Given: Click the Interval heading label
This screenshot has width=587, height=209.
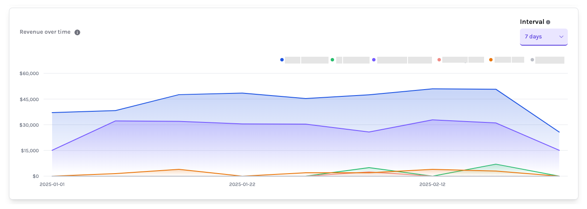Looking at the screenshot, I should point(532,22).
